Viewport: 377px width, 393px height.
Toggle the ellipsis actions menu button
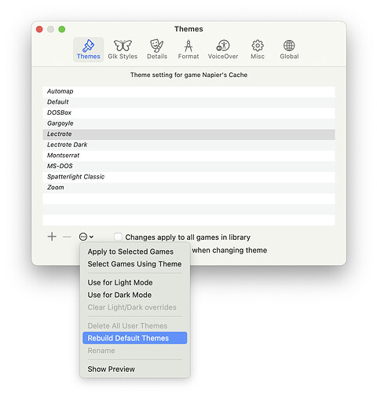coord(86,237)
